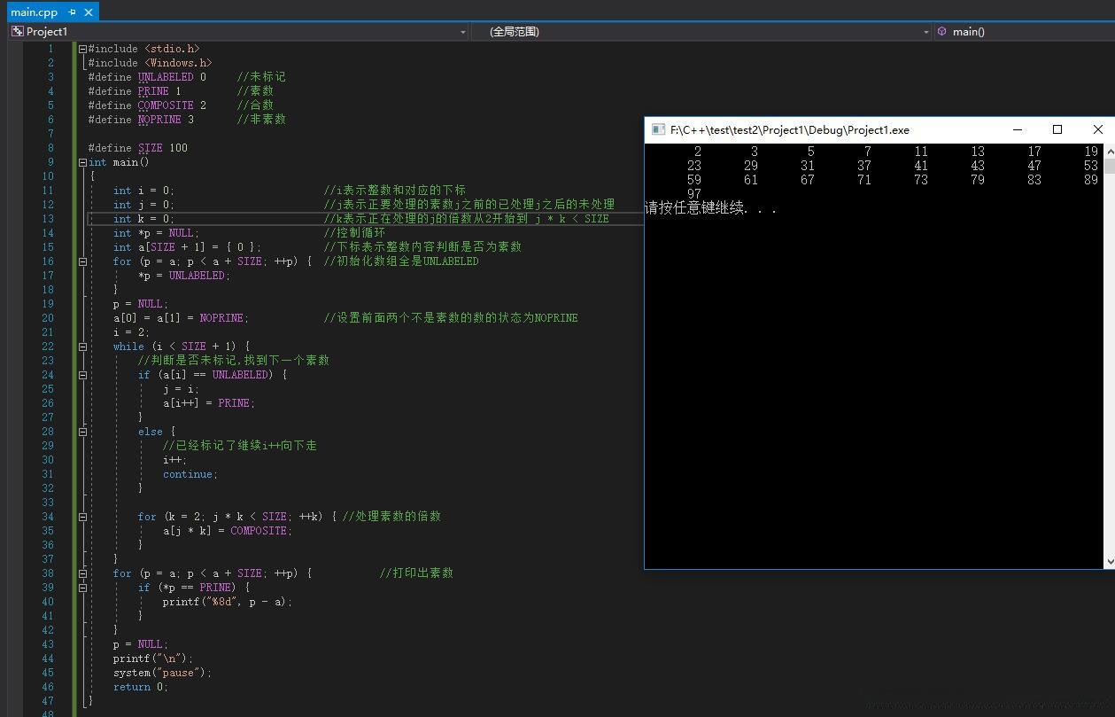Minimize the Project1.exe console window
The width and height of the screenshot is (1115, 717).
(1018, 129)
